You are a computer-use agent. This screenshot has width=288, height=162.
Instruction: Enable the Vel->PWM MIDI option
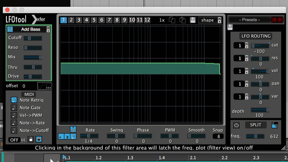coord(14,115)
